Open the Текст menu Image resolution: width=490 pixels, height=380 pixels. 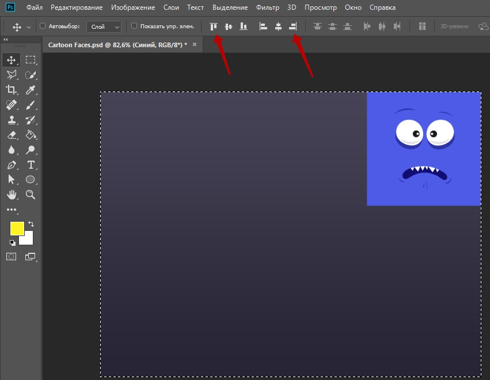(x=195, y=7)
